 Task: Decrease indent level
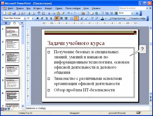coord(92,18)
